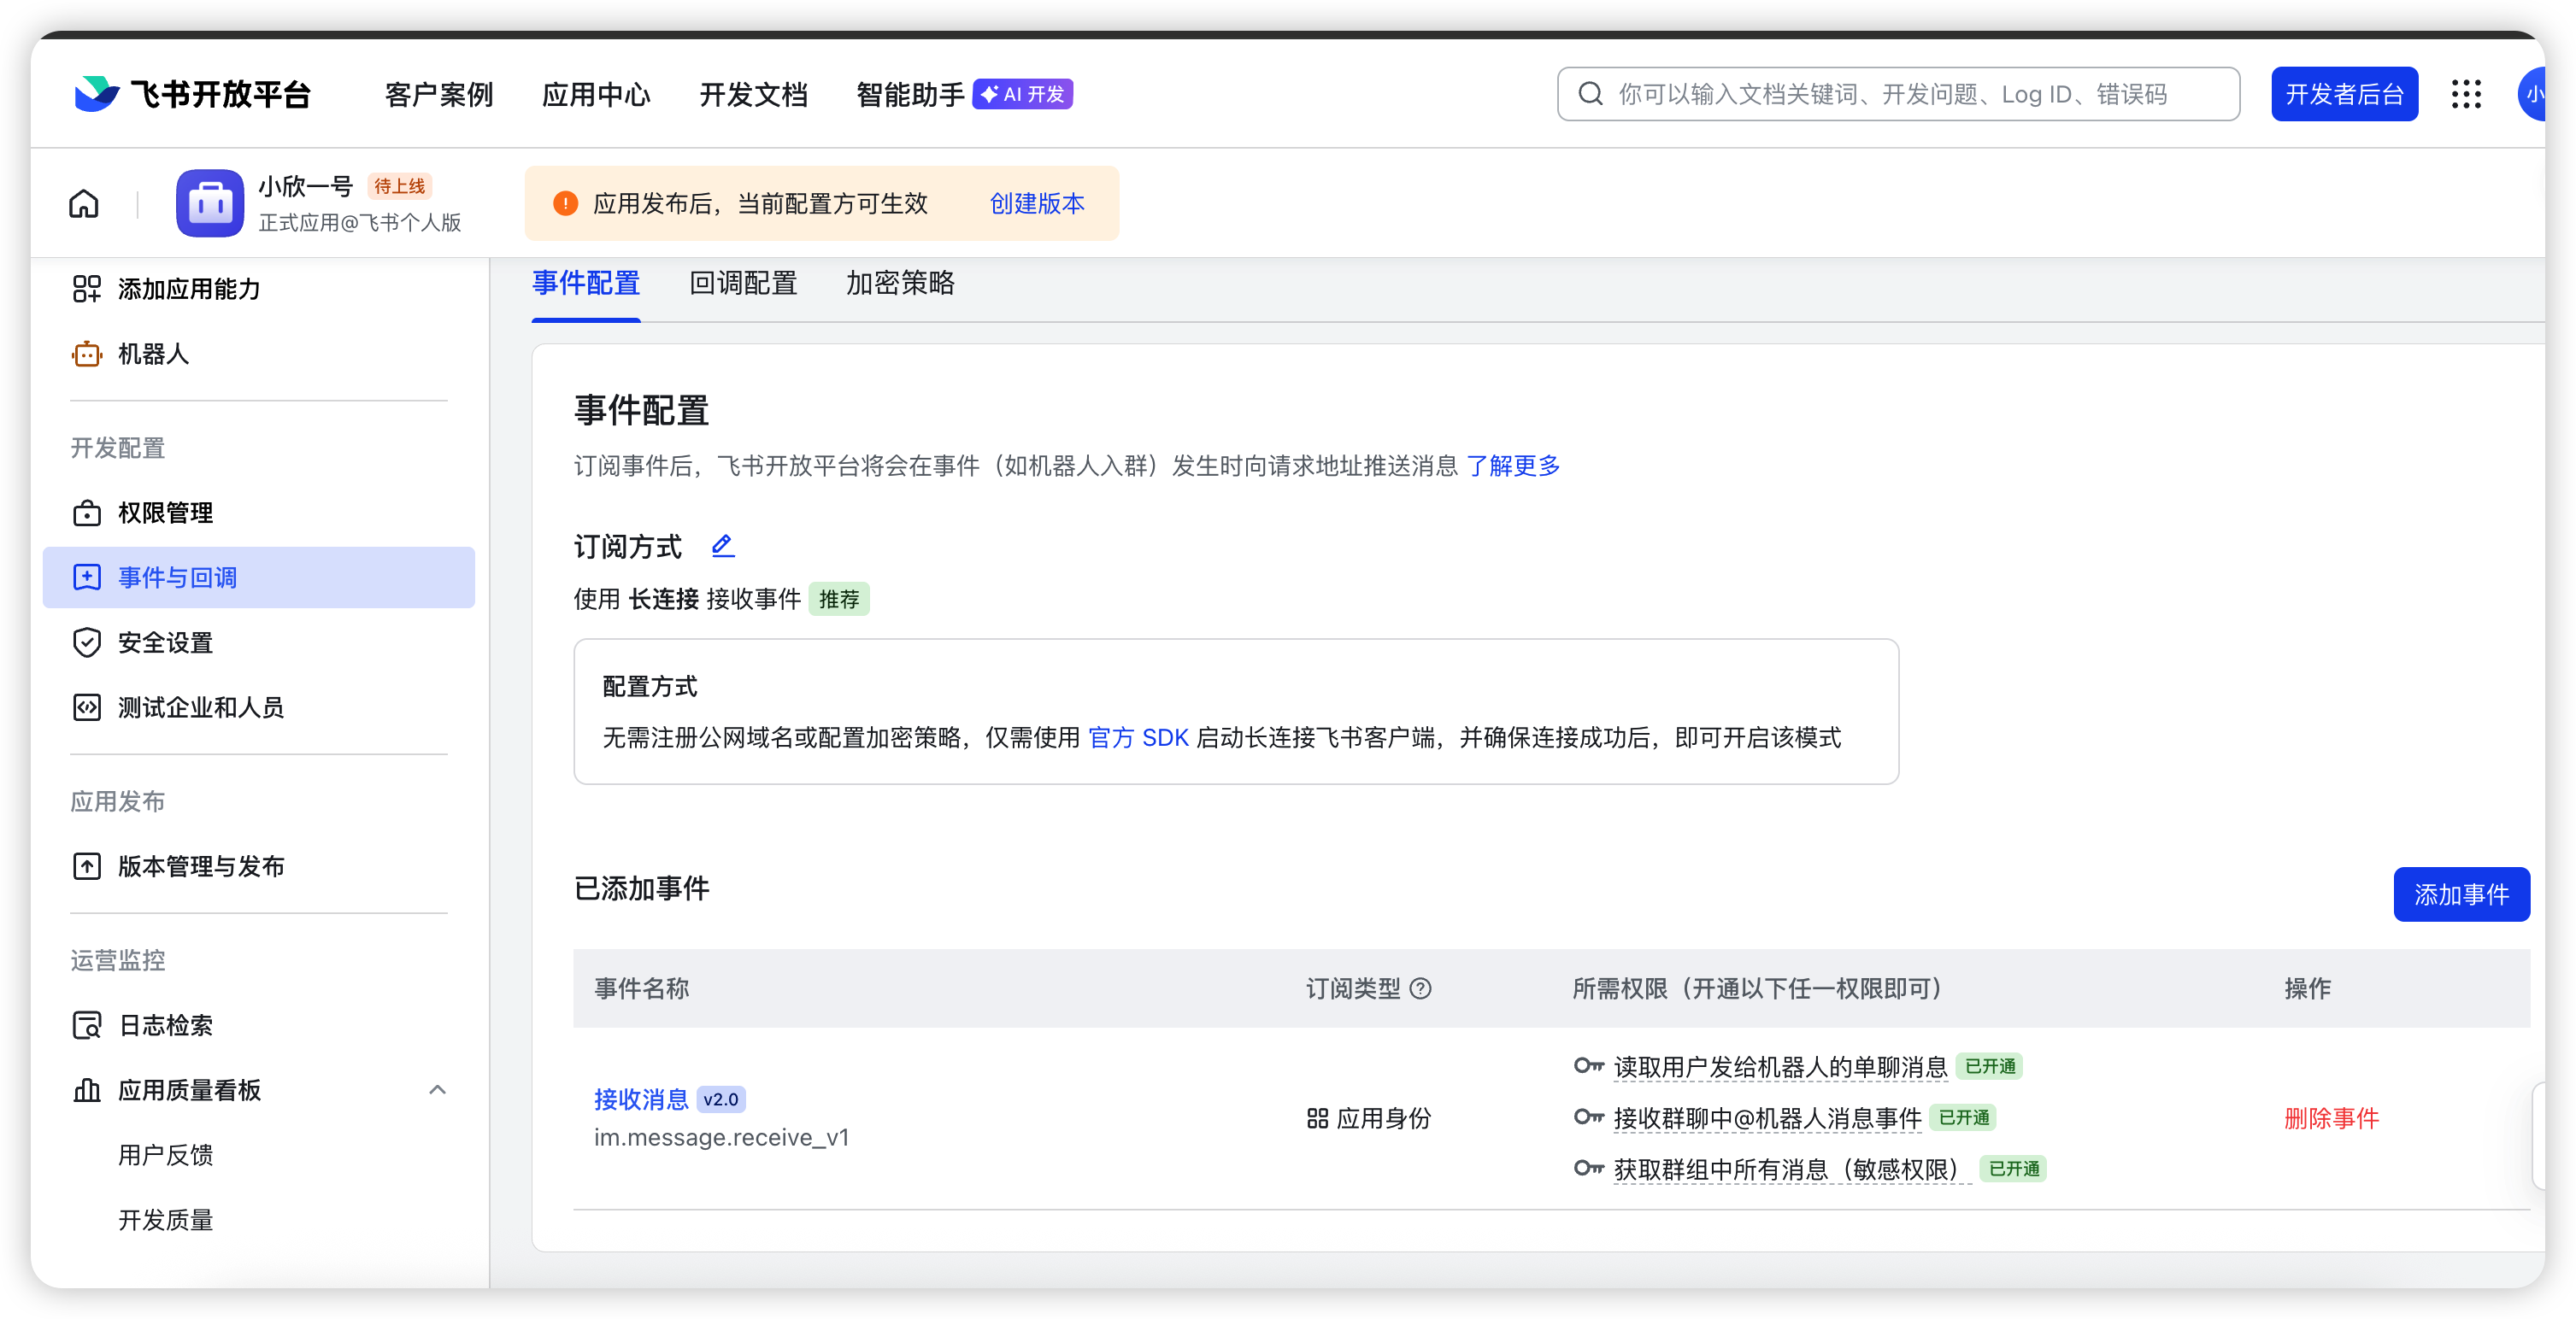Click the 小欣一号 app logo icon
This screenshot has width=2576, height=1319.
[210, 204]
